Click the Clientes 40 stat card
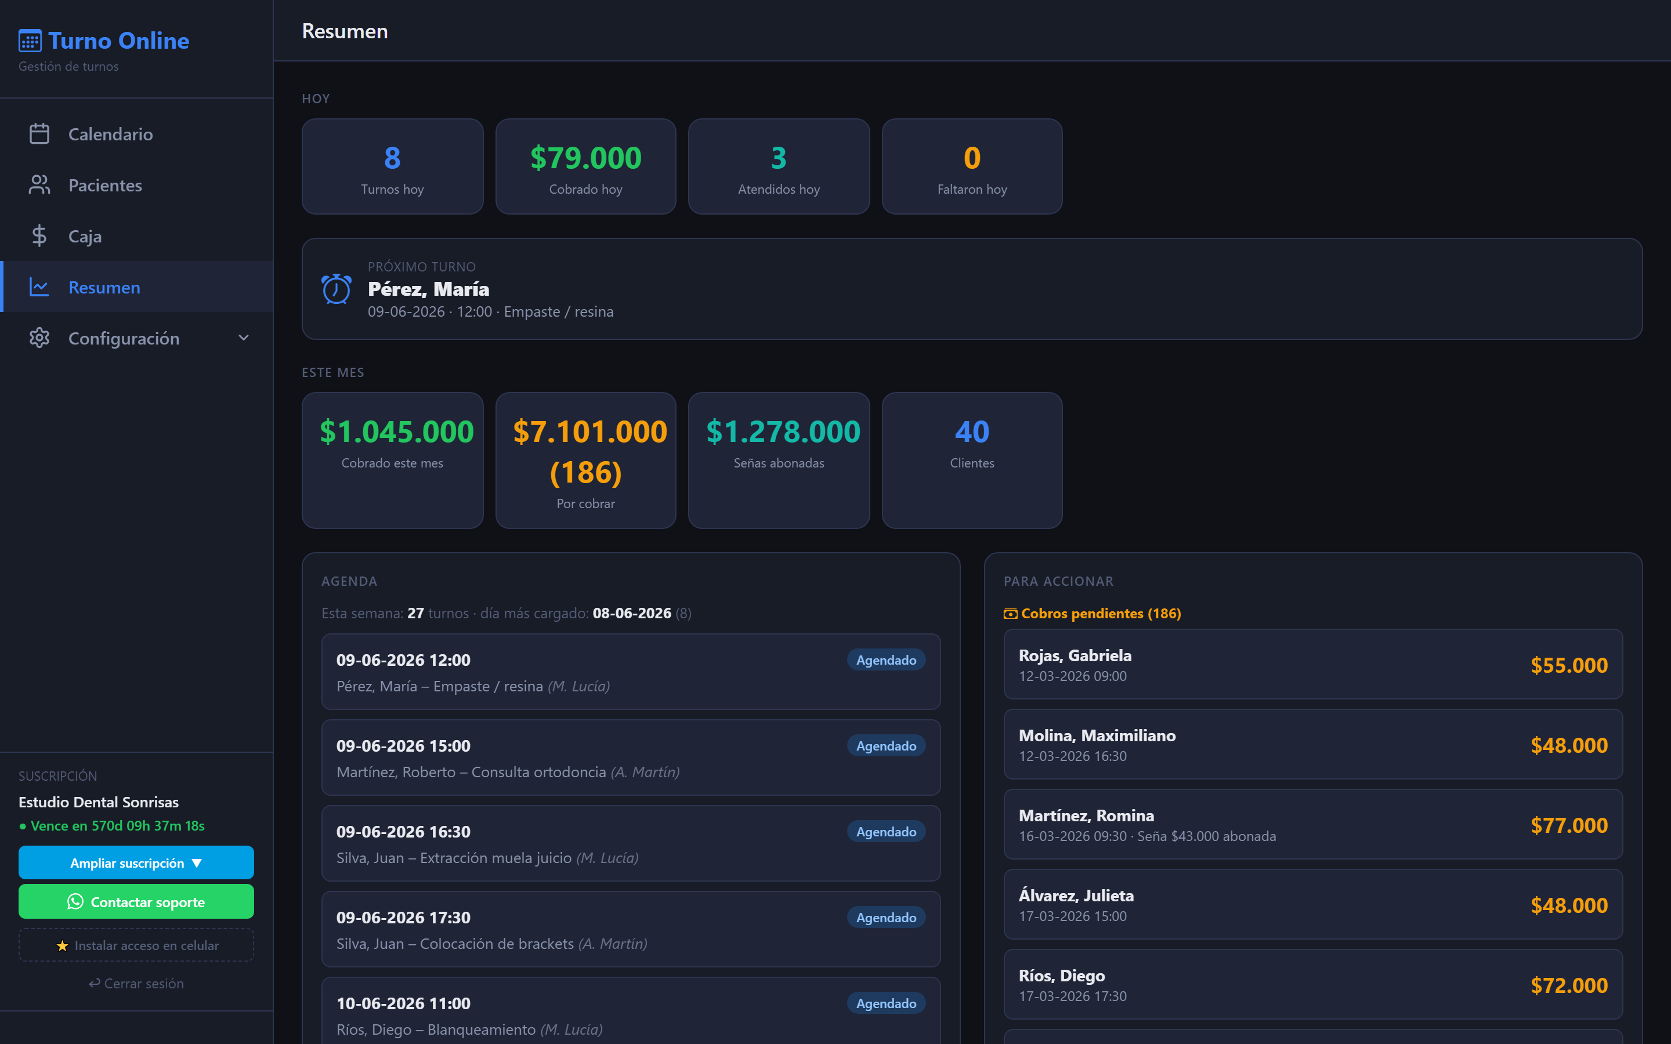This screenshot has width=1671, height=1044. [972, 461]
